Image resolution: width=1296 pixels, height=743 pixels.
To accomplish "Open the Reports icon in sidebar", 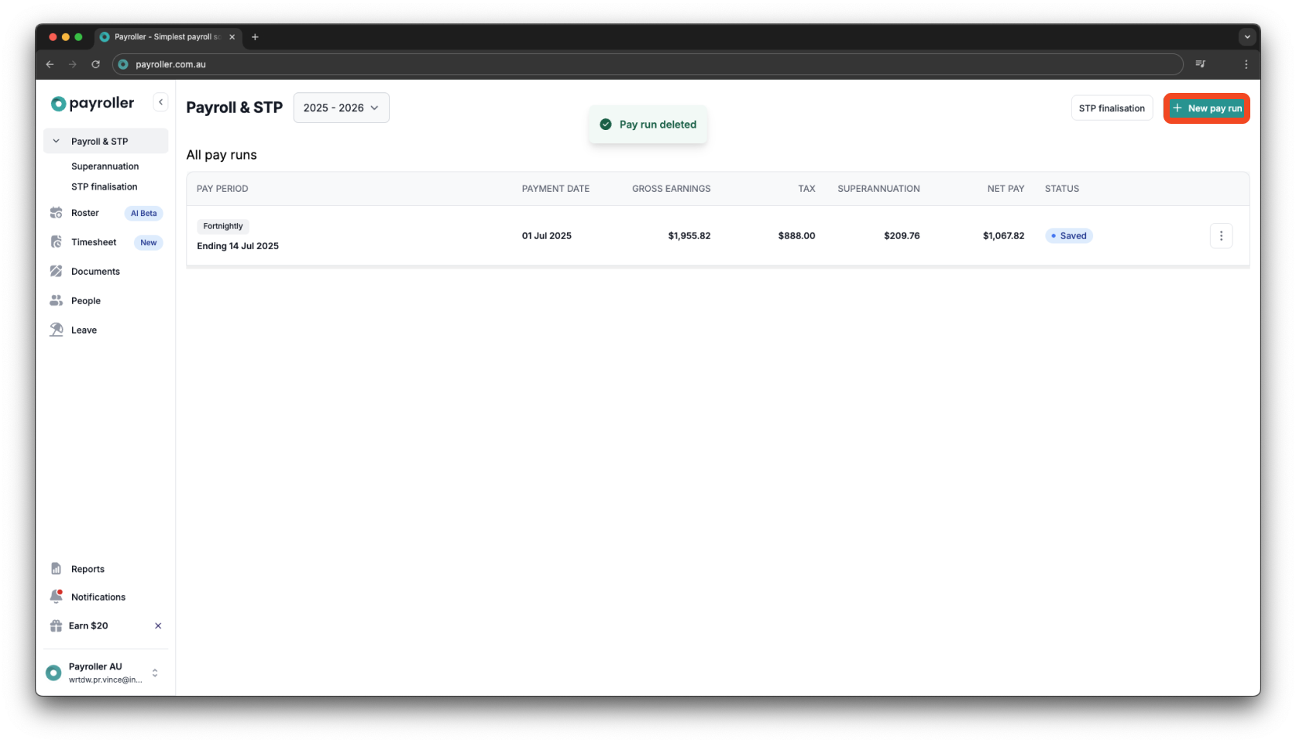I will (x=57, y=568).
